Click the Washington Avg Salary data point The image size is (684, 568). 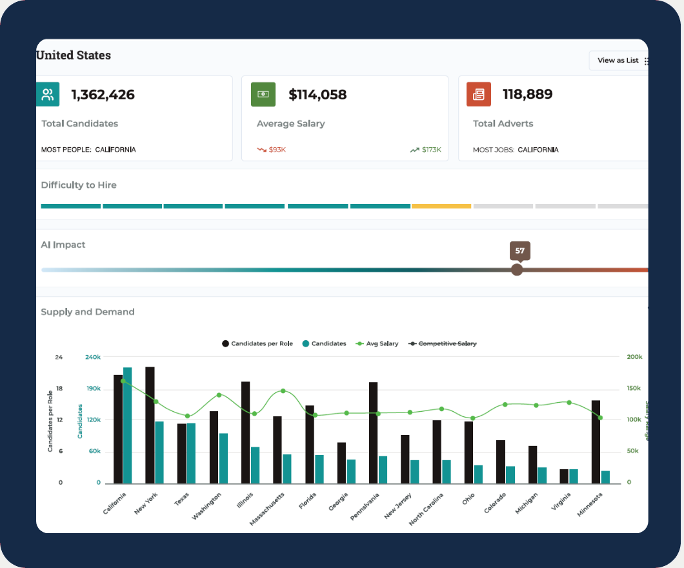(219, 395)
